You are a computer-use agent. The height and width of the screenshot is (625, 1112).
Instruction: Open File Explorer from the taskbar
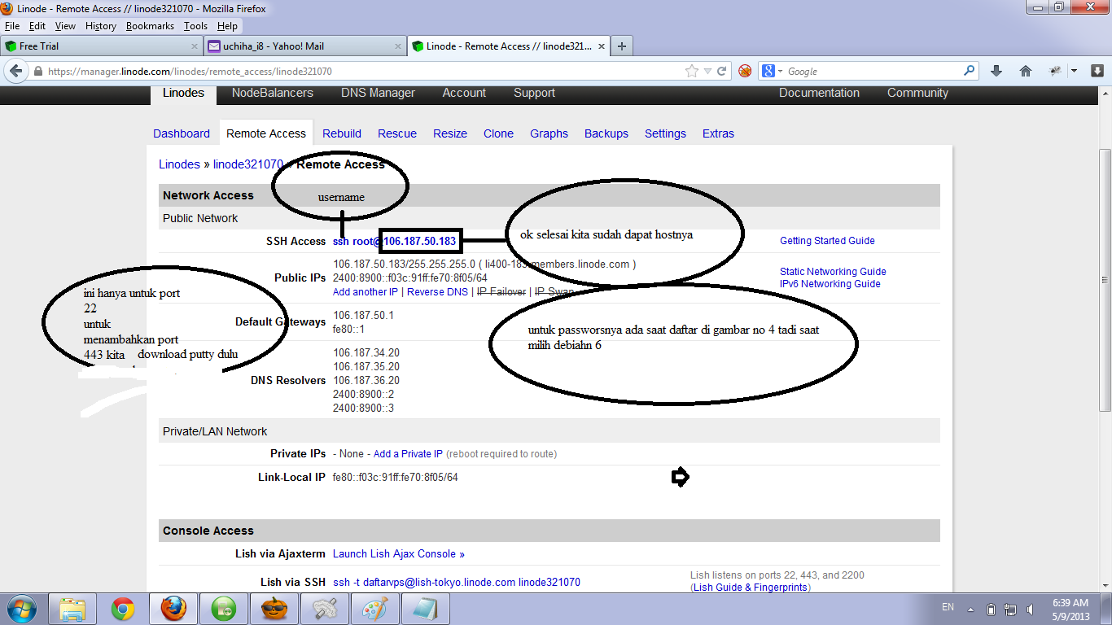tap(73, 609)
